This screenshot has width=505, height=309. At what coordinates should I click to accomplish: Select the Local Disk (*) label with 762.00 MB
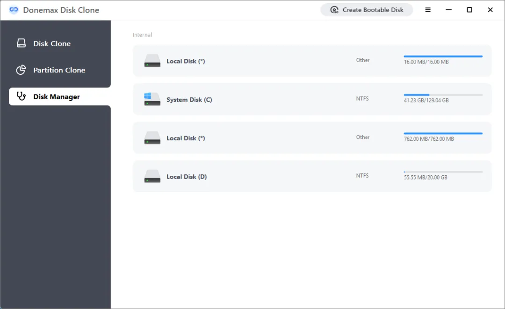pos(186,138)
